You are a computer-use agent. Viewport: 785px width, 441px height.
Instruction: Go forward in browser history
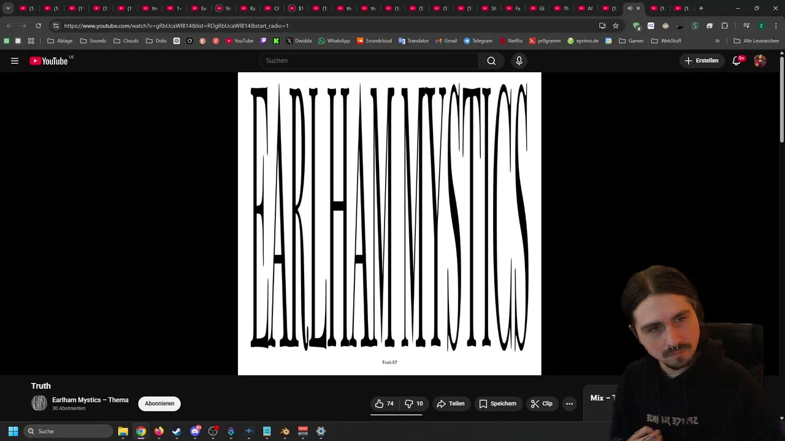(x=23, y=26)
